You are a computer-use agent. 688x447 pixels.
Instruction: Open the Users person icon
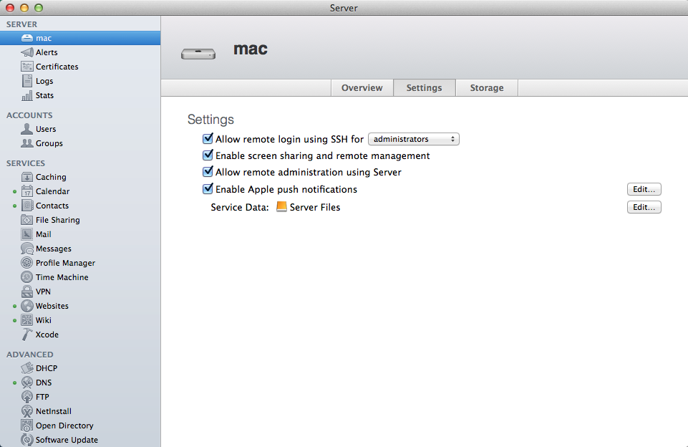pyautogui.click(x=27, y=129)
